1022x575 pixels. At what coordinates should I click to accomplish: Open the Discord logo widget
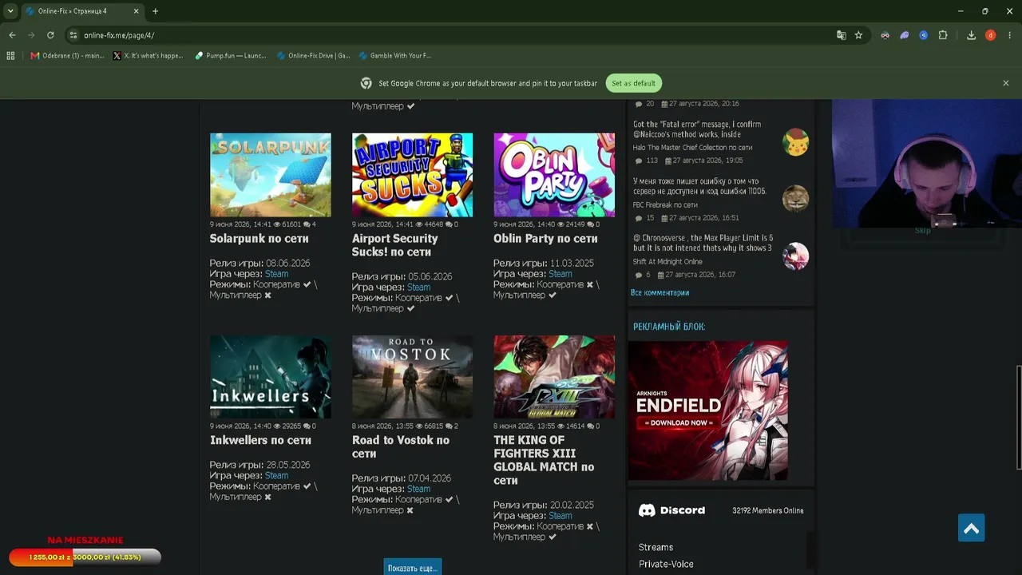point(671,510)
